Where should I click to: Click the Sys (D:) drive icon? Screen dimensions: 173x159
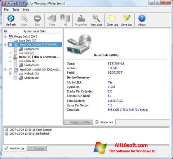[21, 53]
